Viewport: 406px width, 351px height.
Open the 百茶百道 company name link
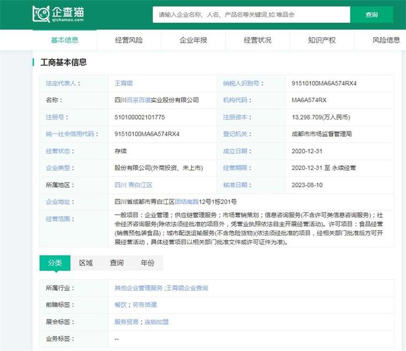tap(139, 100)
